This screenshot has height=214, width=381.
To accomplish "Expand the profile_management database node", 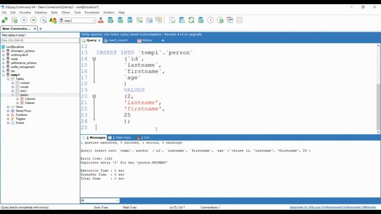I will point(4,67).
